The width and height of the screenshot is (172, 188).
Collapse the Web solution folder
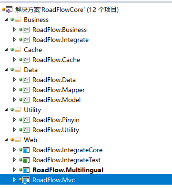[x=6, y=140]
